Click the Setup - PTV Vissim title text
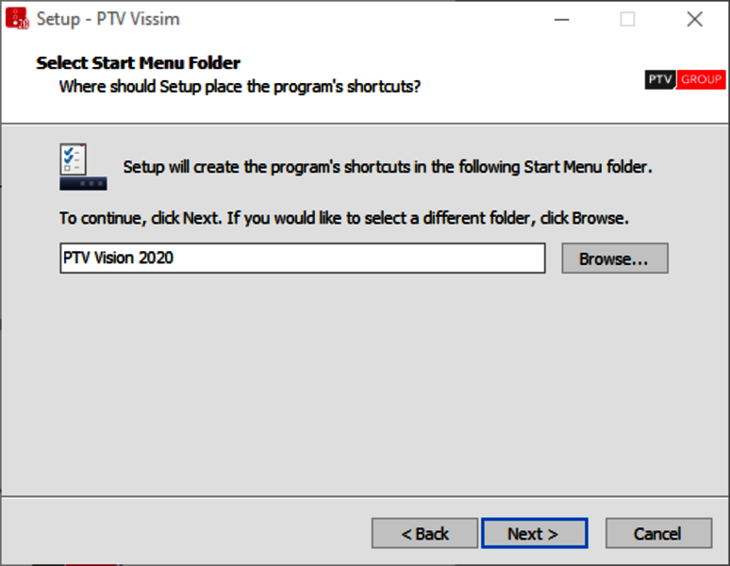Screen dimensions: 730x566 (108, 19)
